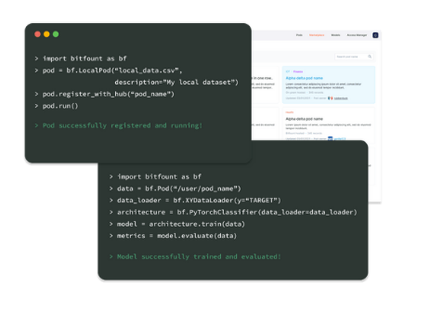Click the yellow minimize dot on the top terminal
The height and width of the screenshot is (312, 443).
pyautogui.click(x=47, y=34)
